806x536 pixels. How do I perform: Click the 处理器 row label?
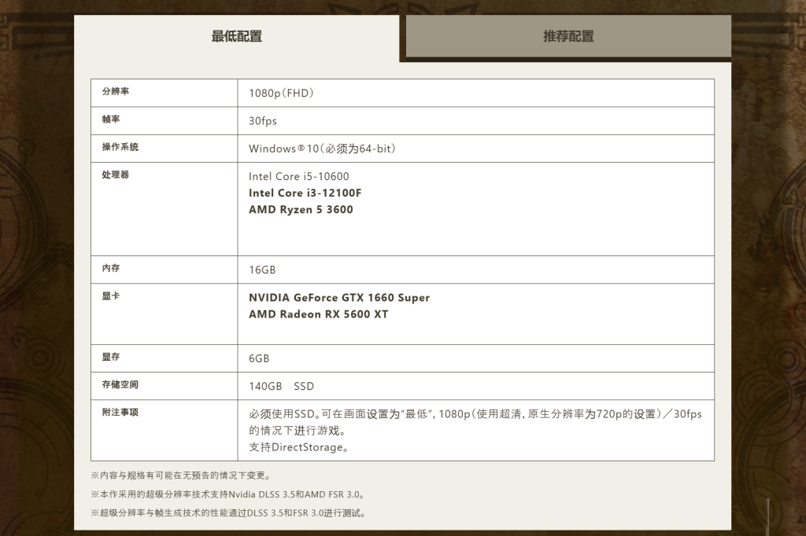coord(116,174)
